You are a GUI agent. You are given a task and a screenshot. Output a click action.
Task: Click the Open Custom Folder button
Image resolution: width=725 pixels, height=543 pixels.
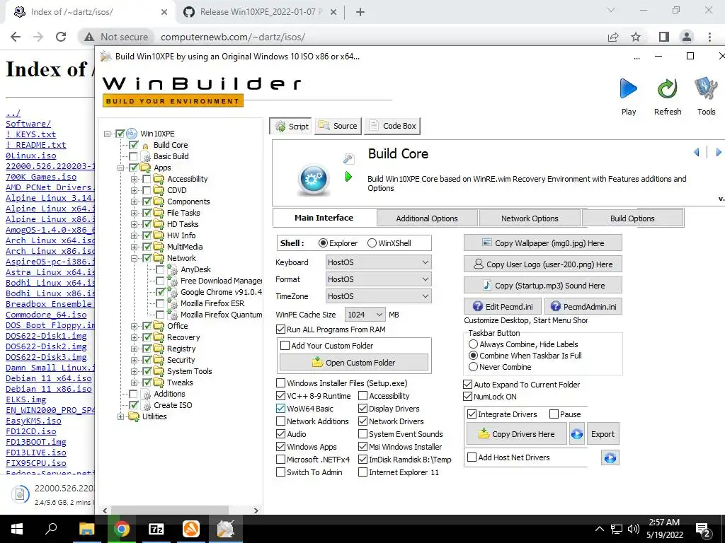(354, 363)
